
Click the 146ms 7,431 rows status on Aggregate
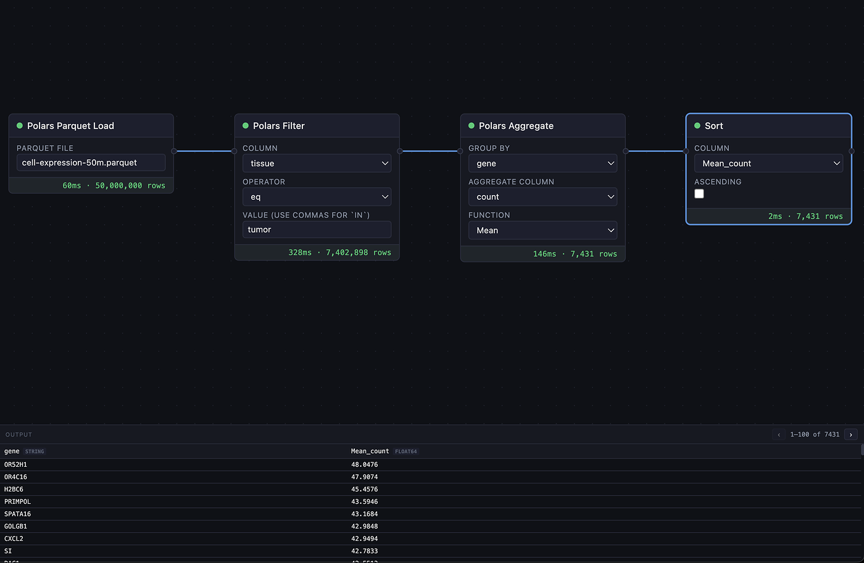(x=575, y=254)
